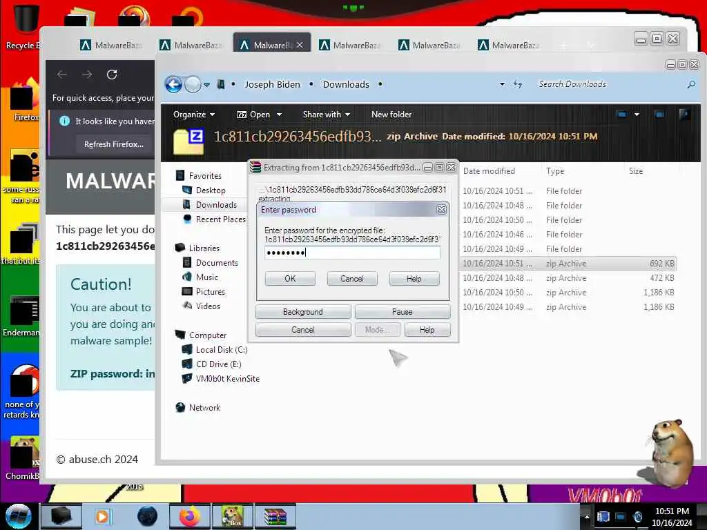Open the Organize menu
This screenshot has height=530, width=707.
(x=194, y=115)
